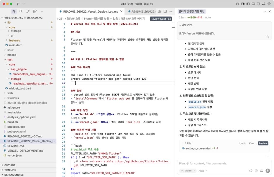Open the Agent mode dropdown
This screenshot has height=177, width=274.
pyautogui.click(x=188, y=171)
